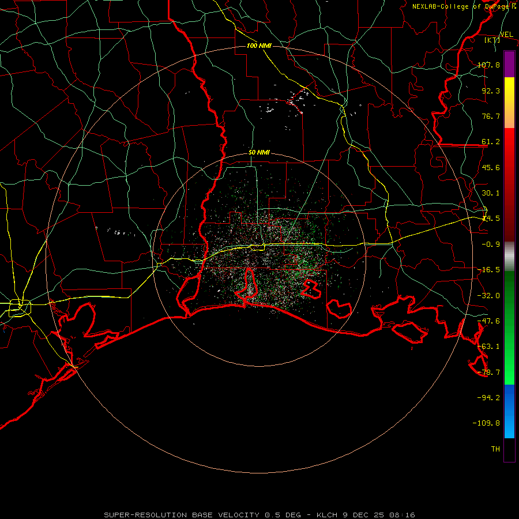Select the 92.3 value on velocity scale

pos(491,91)
